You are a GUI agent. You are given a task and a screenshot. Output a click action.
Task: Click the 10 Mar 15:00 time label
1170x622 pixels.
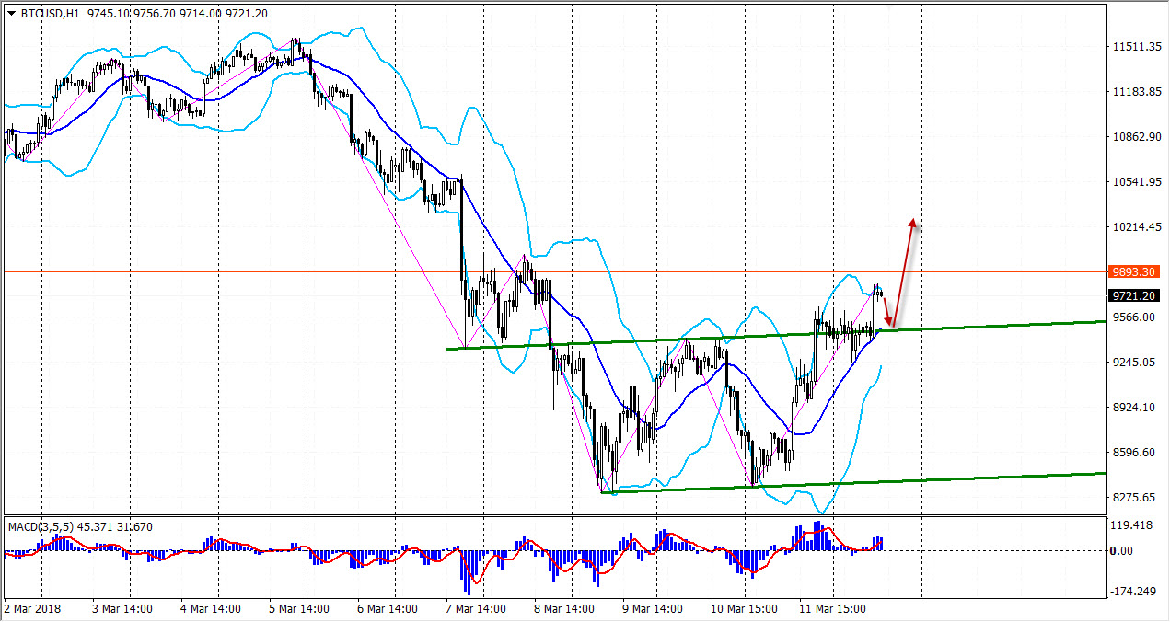745,609
